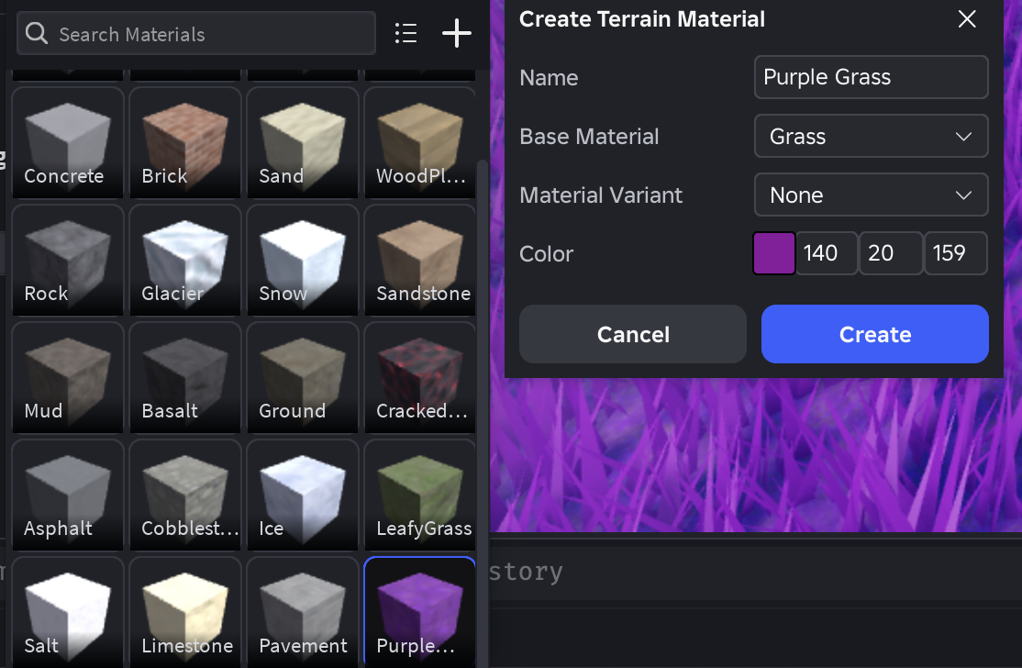1022x668 pixels.
Task: Select the Rock material tile
Action: tap(68, 260)
